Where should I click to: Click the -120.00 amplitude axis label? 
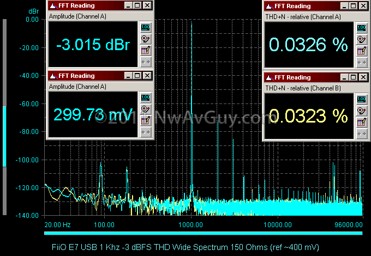pos(27,188)
